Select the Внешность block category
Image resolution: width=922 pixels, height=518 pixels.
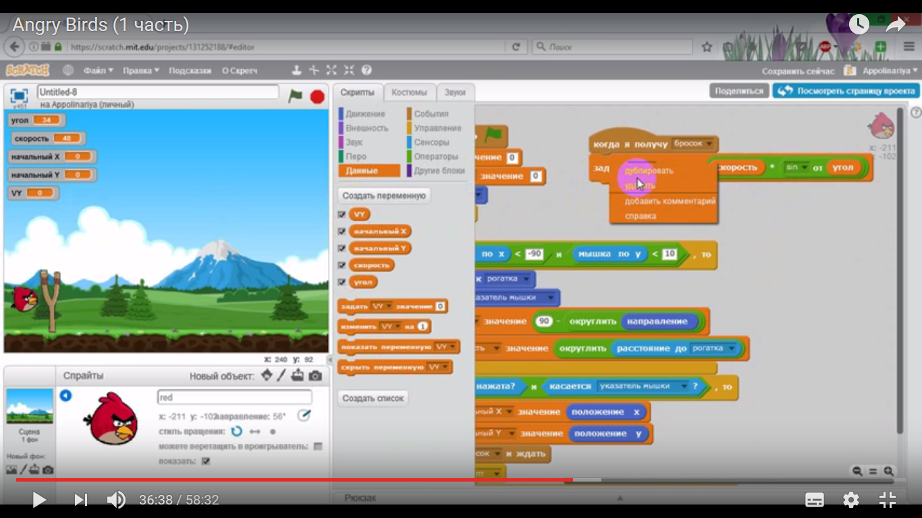[367, 128]
